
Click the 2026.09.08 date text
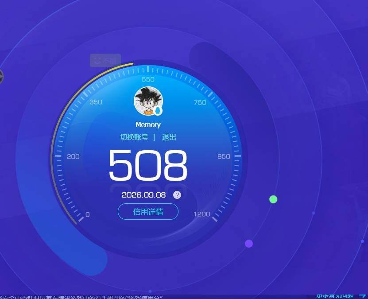point(143,195)
